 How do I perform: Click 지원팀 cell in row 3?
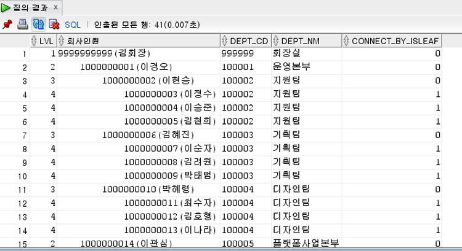pos(306,80)
